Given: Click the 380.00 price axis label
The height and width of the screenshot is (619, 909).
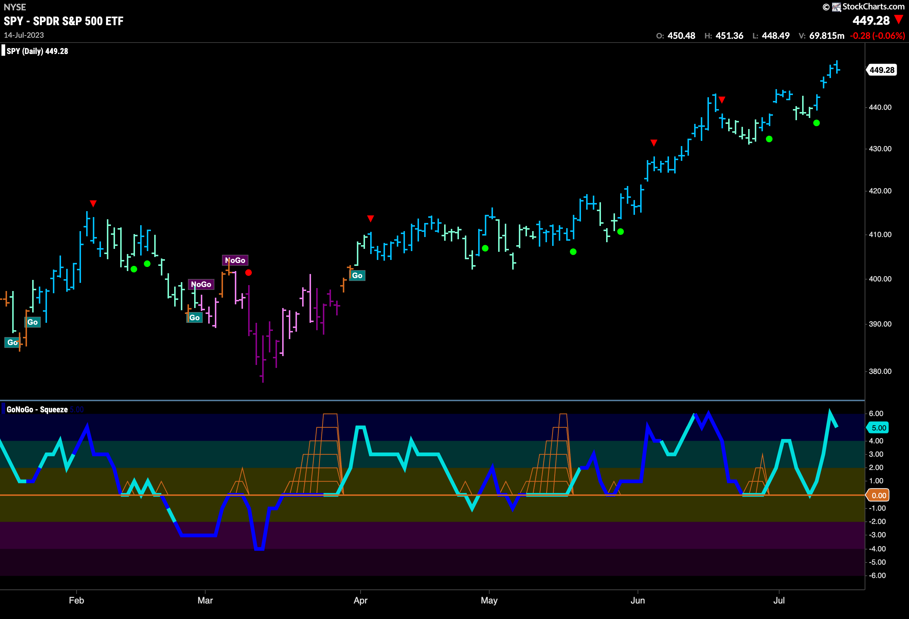Looking at the screenshot, I should [x=880, y=371].
